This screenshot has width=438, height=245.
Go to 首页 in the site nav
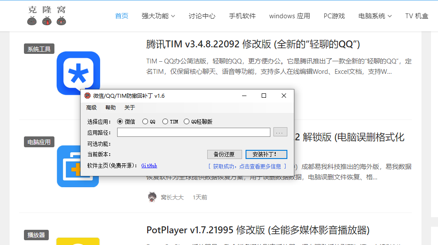coord(121,16)
